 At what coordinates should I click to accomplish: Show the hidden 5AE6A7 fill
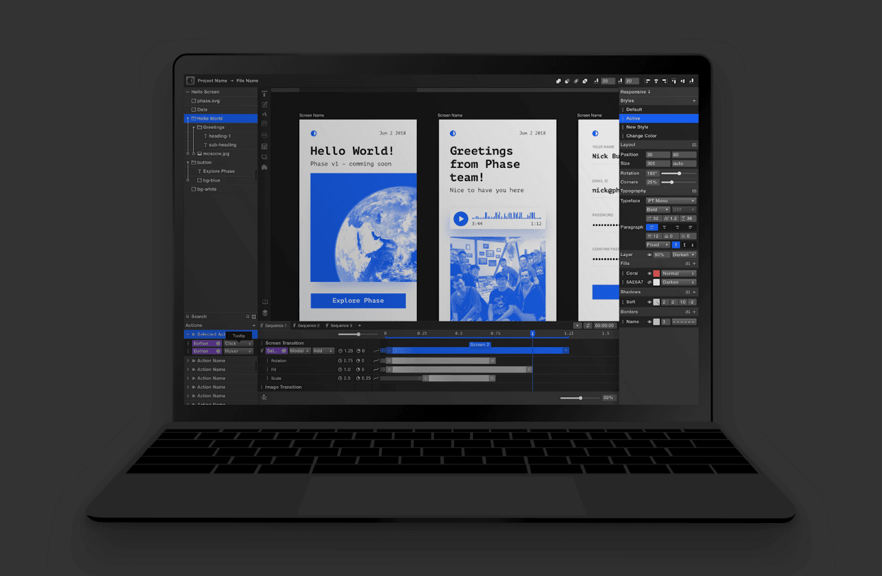(x=650, y=282)
